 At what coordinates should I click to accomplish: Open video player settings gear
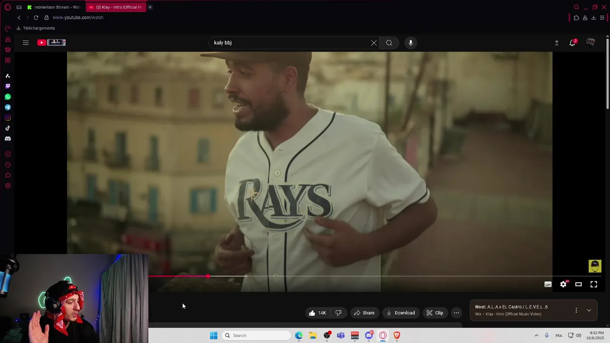[x=563, y=284]
